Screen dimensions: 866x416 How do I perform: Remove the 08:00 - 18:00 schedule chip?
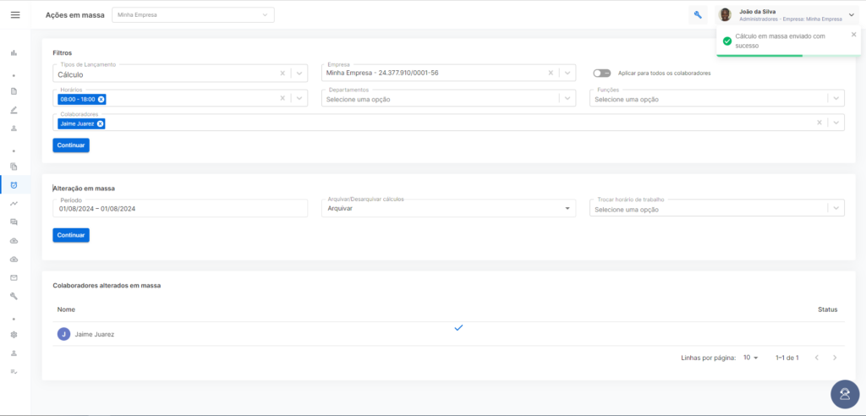101,99
